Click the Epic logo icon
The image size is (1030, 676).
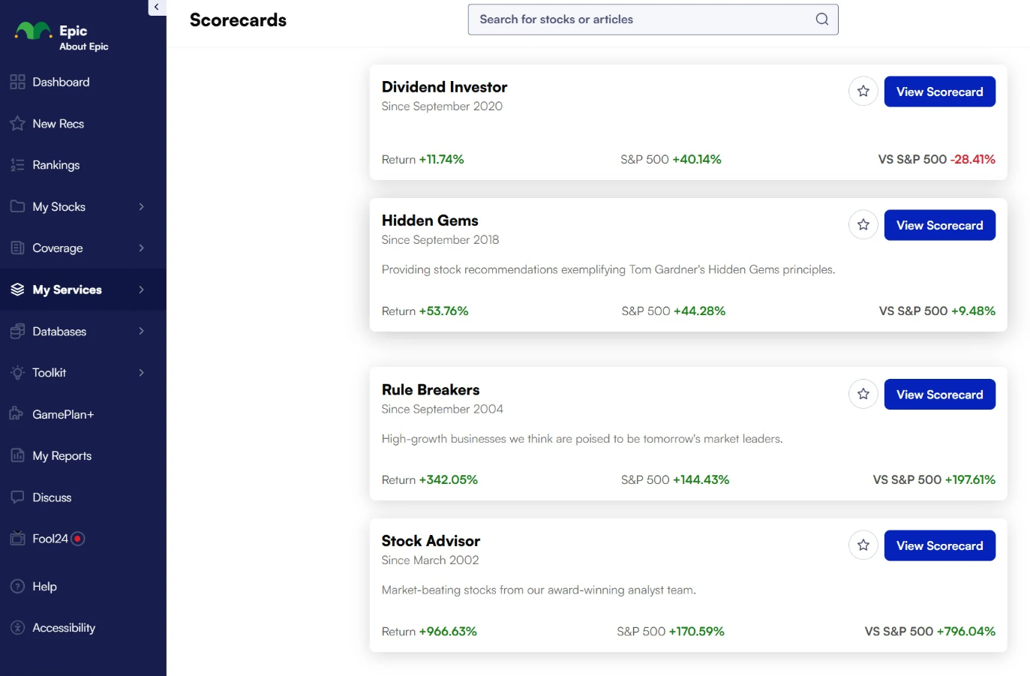click(x=33, y=32)
